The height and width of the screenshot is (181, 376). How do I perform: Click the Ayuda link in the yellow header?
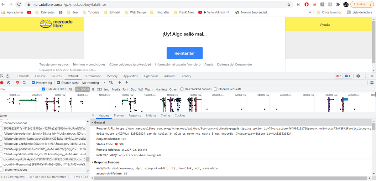(x=325, y=24)
